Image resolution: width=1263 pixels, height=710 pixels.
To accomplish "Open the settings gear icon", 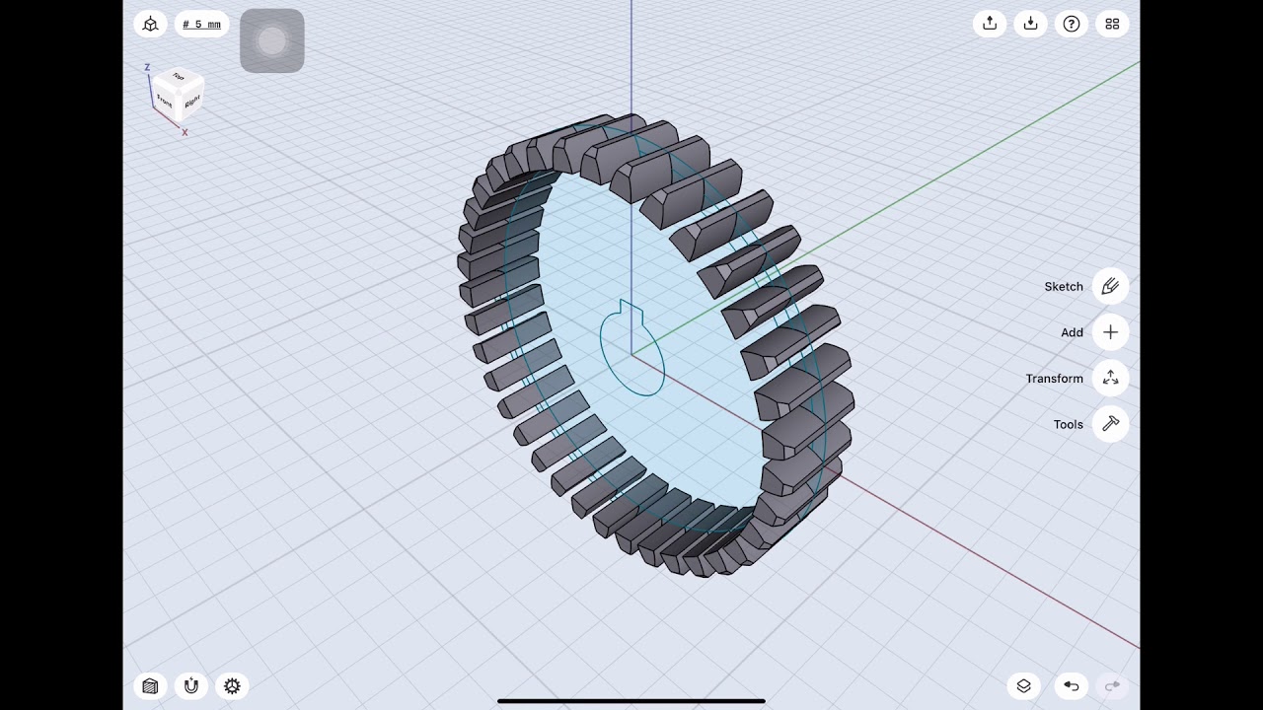I will [232, 686].
